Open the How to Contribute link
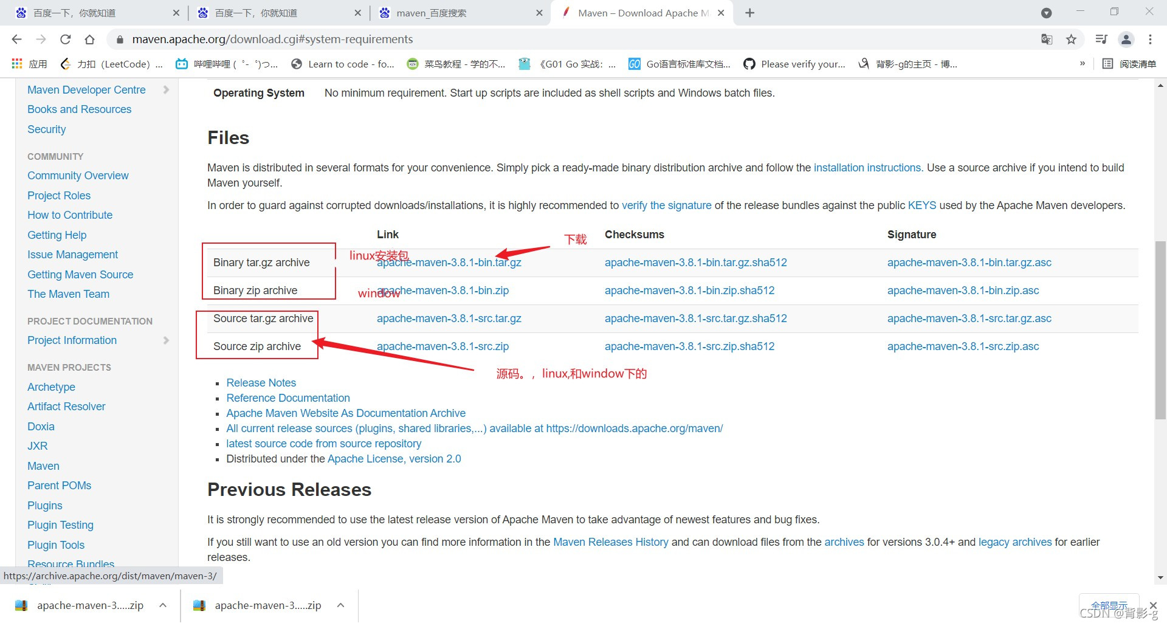This screenshot has width=1167, height=626. [x=70, y=215]
